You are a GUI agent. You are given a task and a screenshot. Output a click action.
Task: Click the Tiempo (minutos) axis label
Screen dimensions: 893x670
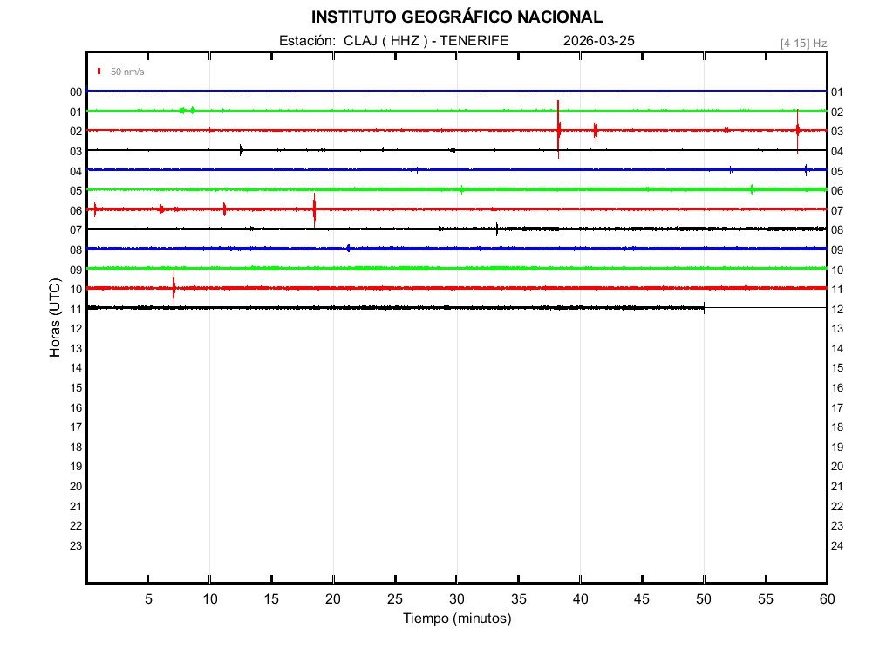coord(456,619)
